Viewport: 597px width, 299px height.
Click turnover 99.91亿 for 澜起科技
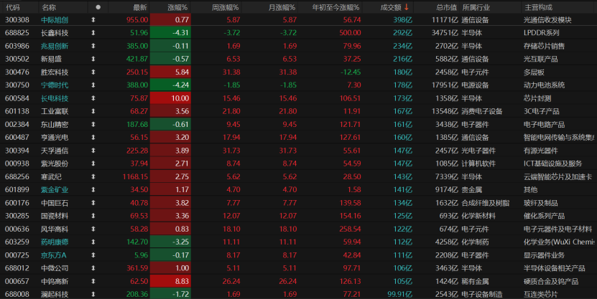pyautogui.click(x=399, y=295)
